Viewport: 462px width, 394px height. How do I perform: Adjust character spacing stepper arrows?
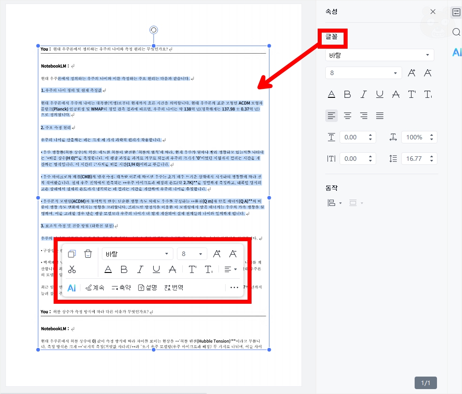(x=370, y=159)
